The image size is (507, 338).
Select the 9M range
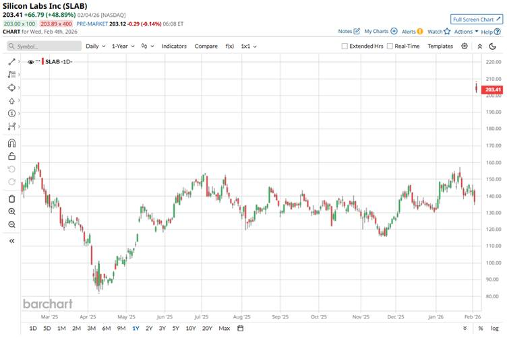[x=121, y=329]
